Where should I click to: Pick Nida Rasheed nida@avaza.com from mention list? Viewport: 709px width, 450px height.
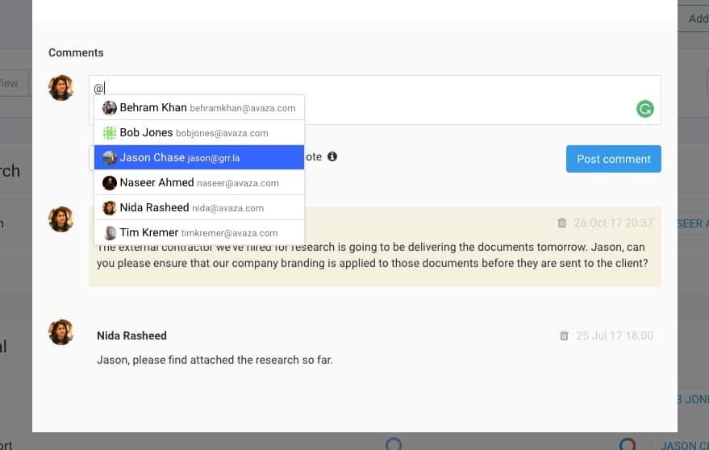coord(198,208)
